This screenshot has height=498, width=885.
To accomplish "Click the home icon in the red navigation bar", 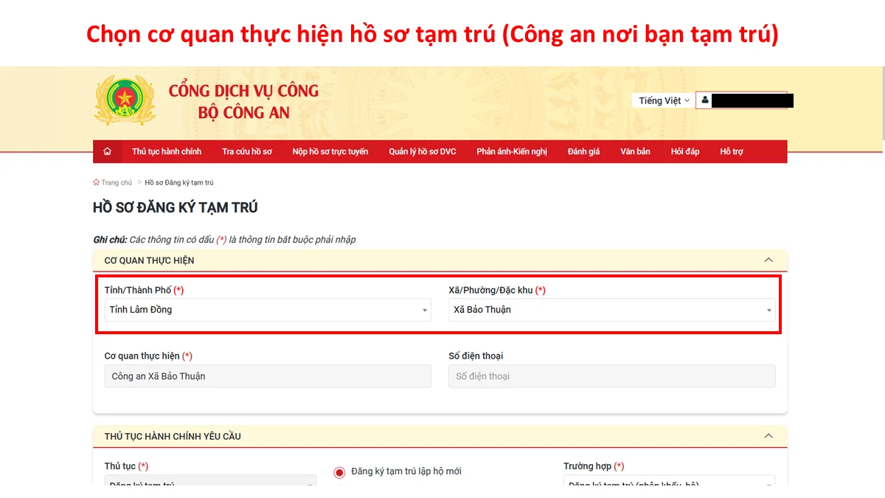I will (x=108, y=151).
